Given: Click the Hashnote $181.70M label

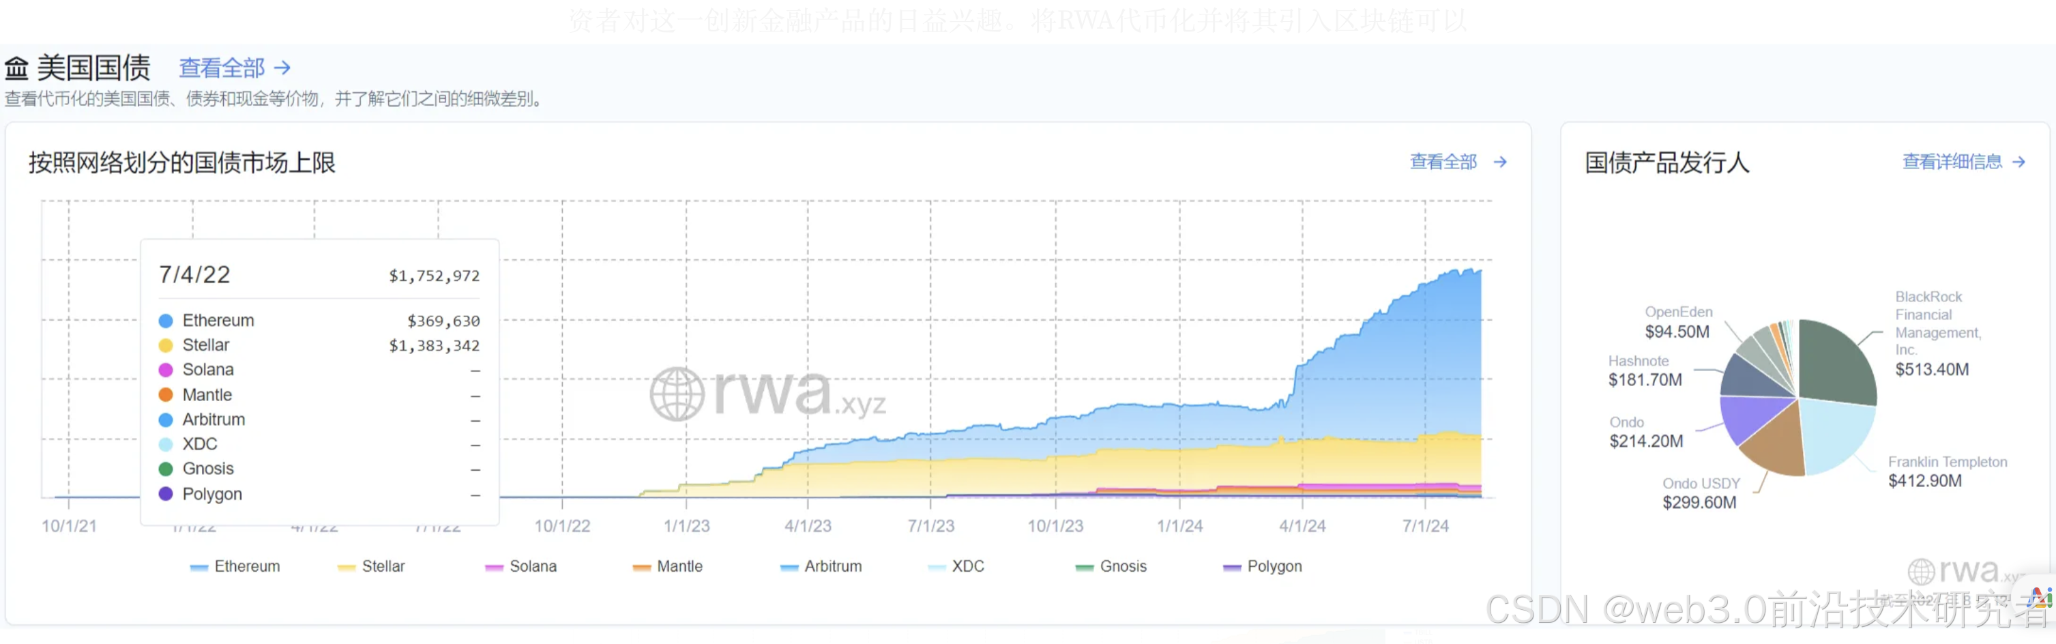Looking at the screenshot, I should tap(1645, 371).
